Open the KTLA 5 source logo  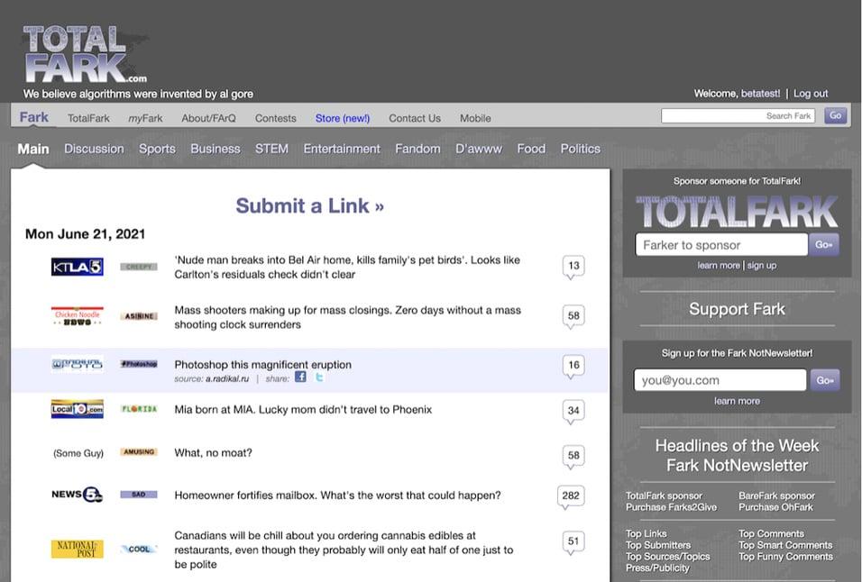point(77,267)
